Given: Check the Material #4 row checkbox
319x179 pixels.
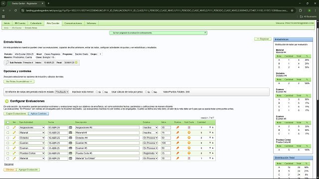Looking at the screenshot, I should pos(8,133).
